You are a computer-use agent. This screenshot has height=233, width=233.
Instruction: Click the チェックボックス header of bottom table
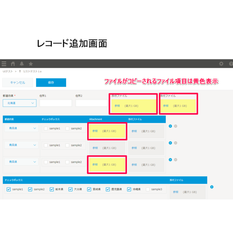[x=14, y=180]
